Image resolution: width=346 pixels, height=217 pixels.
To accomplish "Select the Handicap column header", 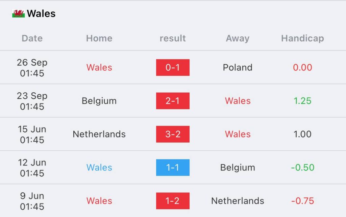I will coord(302,38).
